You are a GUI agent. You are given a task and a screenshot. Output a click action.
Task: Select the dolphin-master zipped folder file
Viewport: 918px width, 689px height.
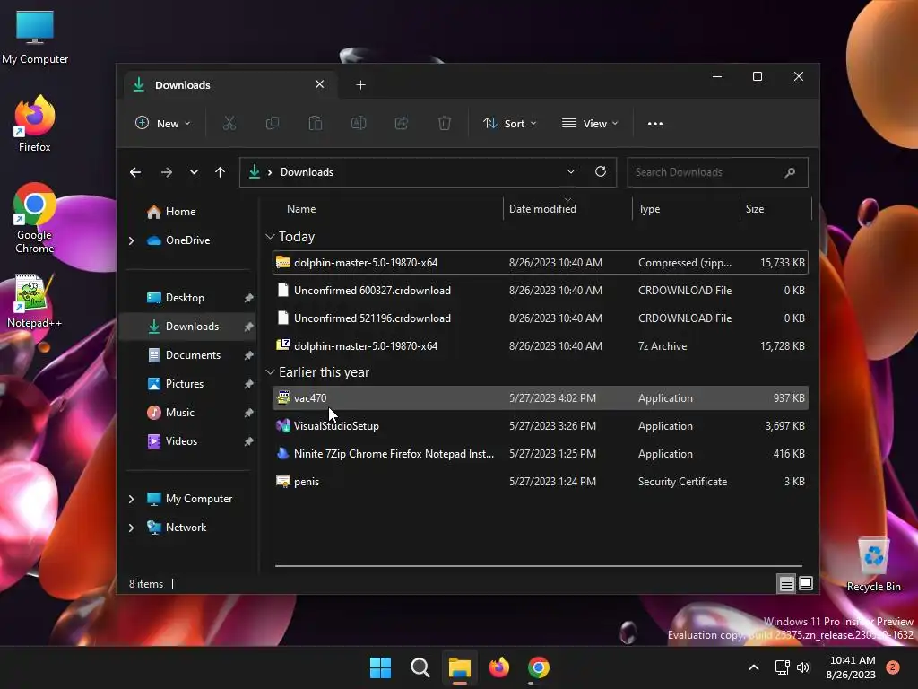click(541, 263)
